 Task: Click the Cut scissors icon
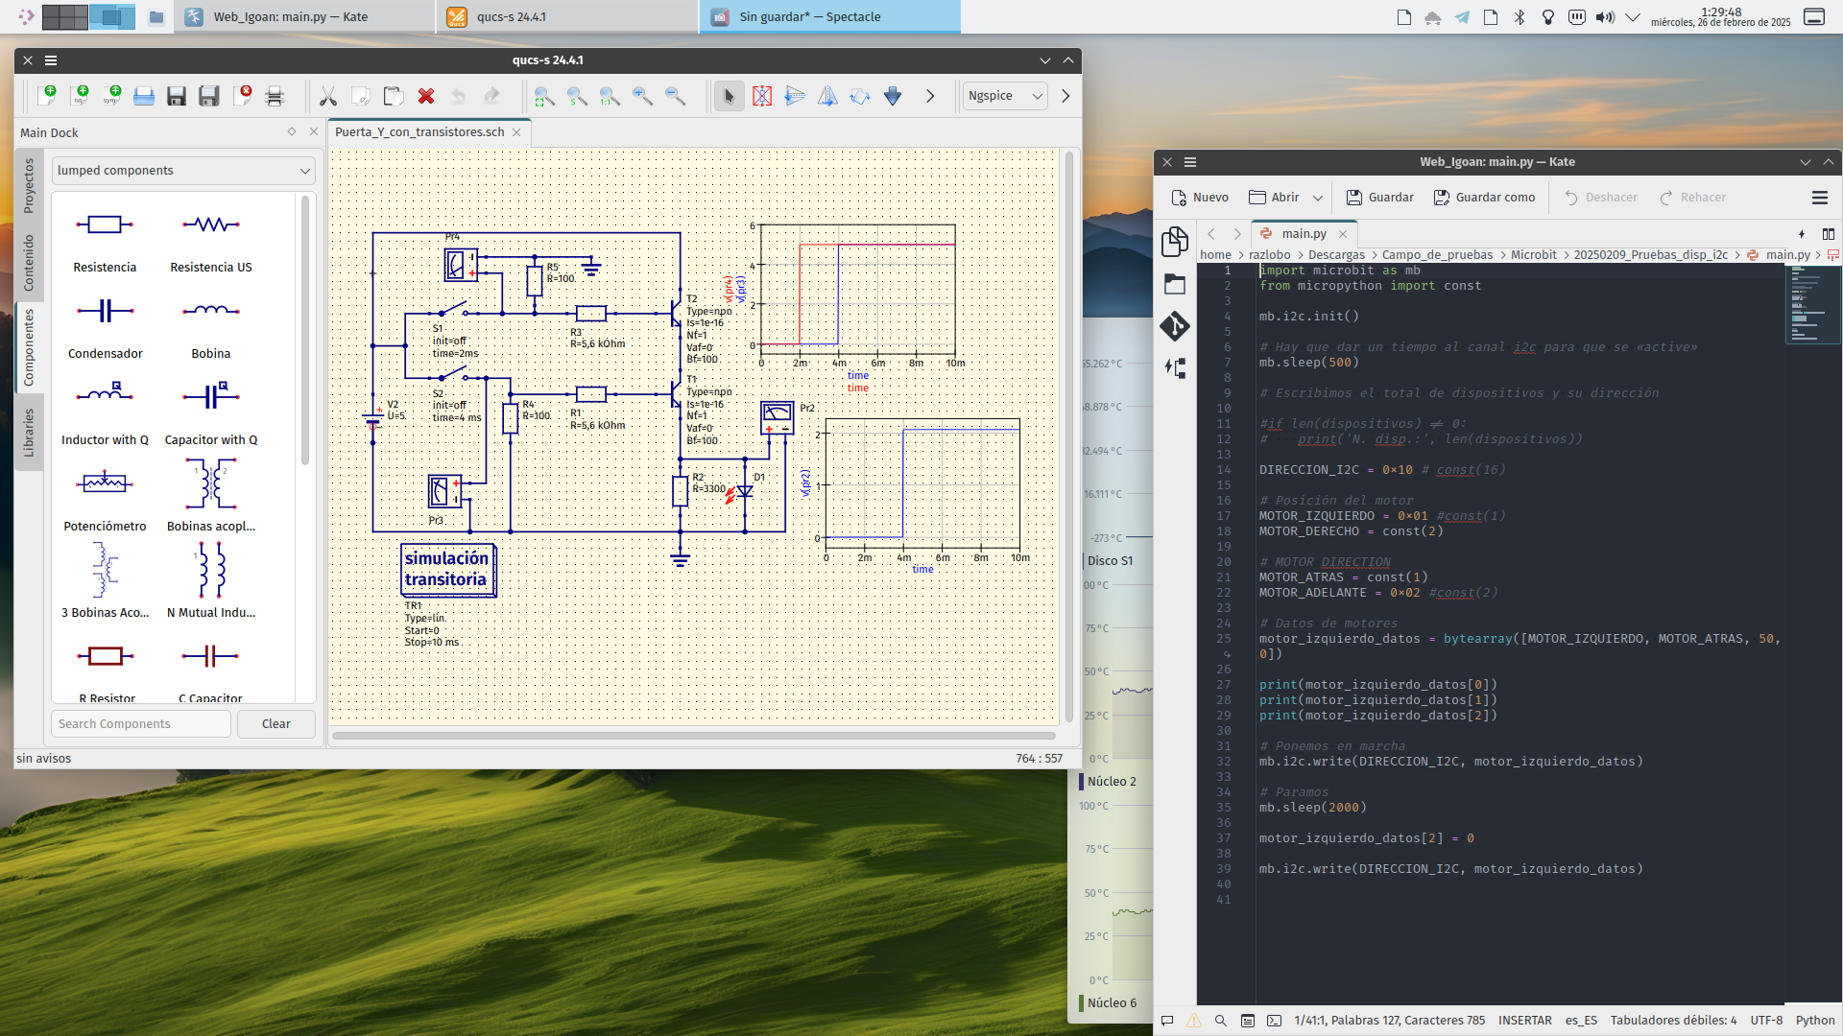tap(328, 96)
